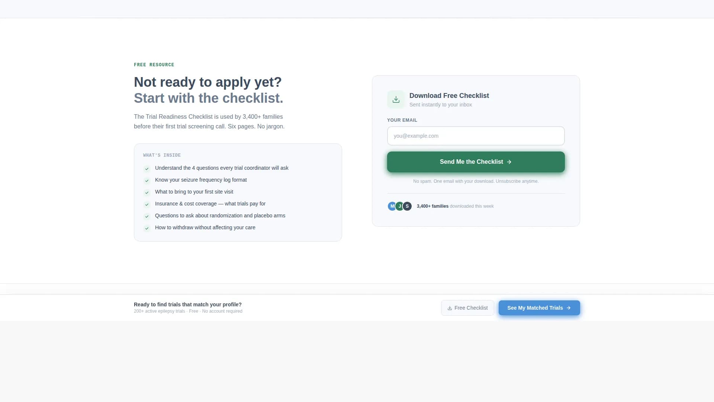
Task: Click '200+ active epilepsy trials' footer text
Action: pos(188,311)
